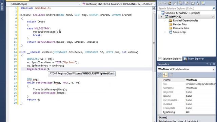Viewport: 217px width, 122px height.
Task: Click the #include <Windows.h> line
Action: [36, 8]
